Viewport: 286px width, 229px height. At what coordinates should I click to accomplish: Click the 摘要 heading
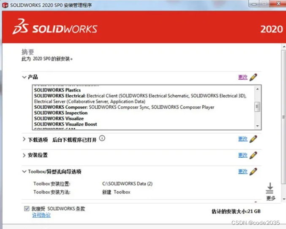point(28,52)
